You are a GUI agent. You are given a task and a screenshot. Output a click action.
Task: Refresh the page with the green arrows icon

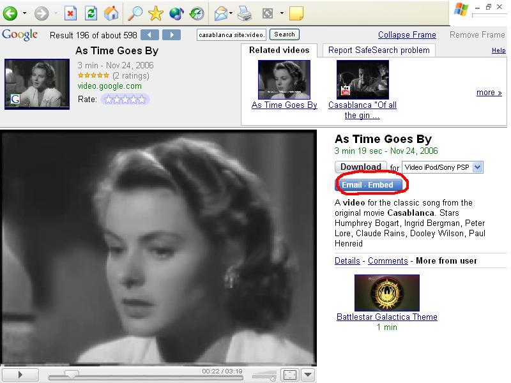click(x=91, y=13)
